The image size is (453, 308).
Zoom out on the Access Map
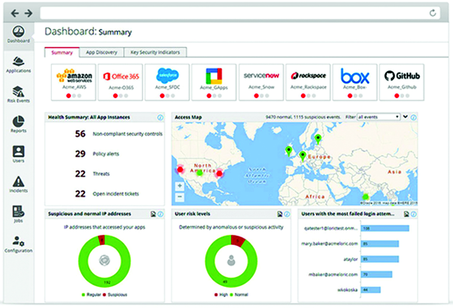[x=180, y=197]
